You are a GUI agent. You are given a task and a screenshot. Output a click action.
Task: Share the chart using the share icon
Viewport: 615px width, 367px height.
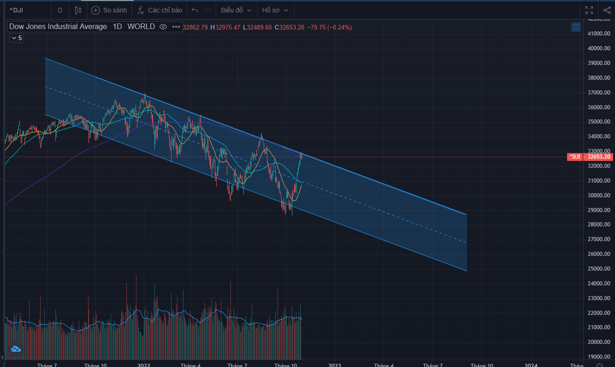pos(607,10)
